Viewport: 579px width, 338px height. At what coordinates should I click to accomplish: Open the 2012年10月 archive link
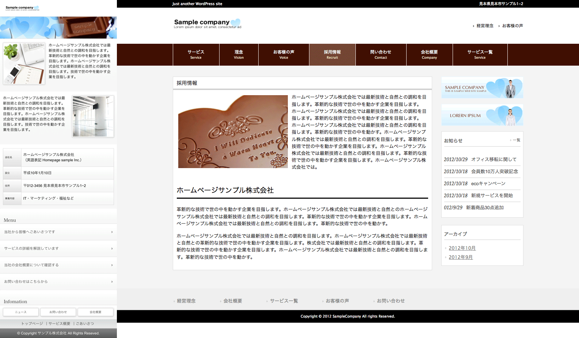point(462,248)
